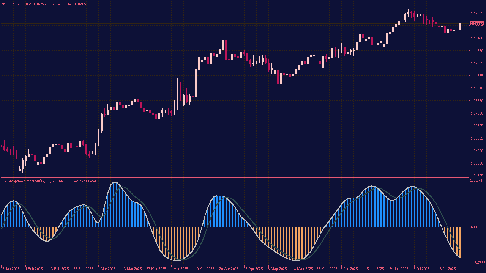This screenshot has height=273, width=486.
Task: Click the 1.17965 price scale label
Action: pos(477,13)
